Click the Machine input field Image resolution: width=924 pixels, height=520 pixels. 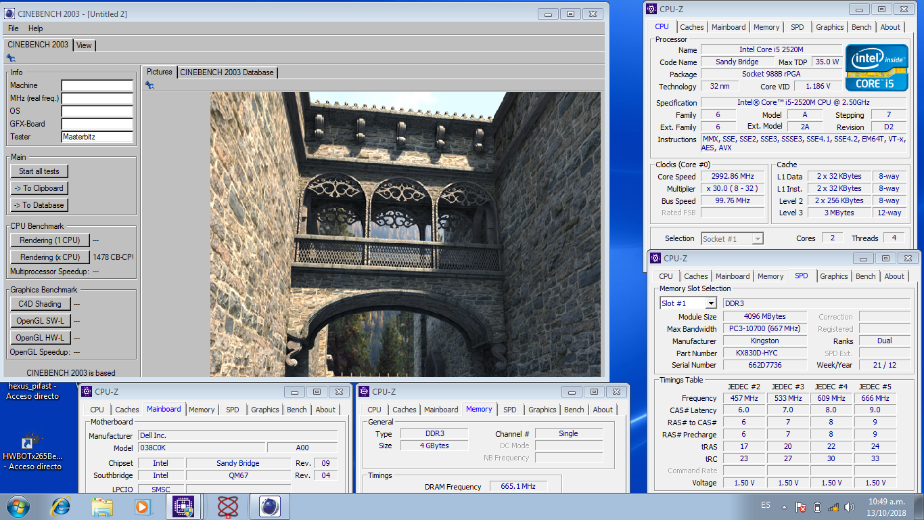(x=97, y=85)
